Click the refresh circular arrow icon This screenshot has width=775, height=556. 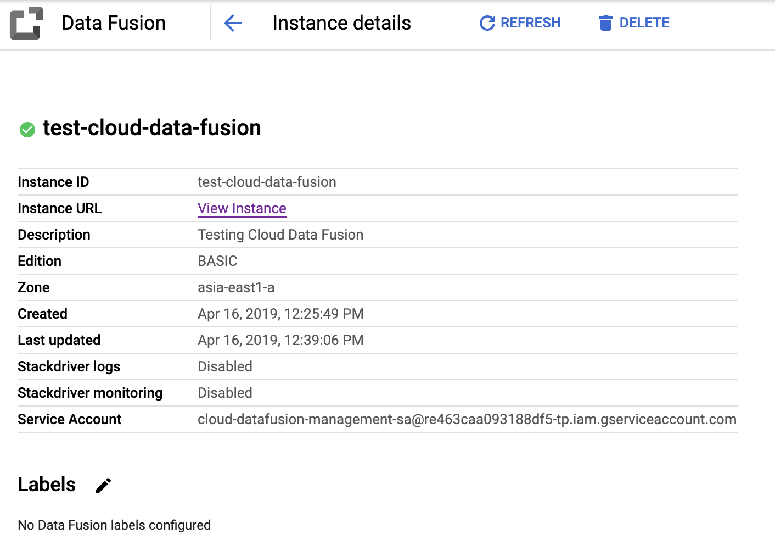tap(487, 23)
